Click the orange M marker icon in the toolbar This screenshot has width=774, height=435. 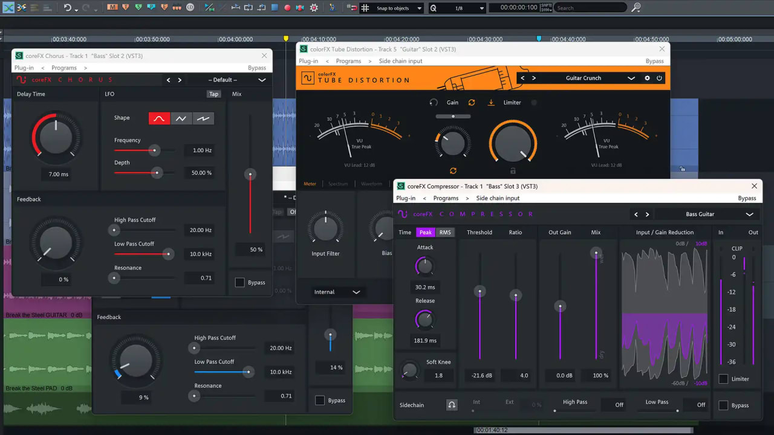click(112, 8)
